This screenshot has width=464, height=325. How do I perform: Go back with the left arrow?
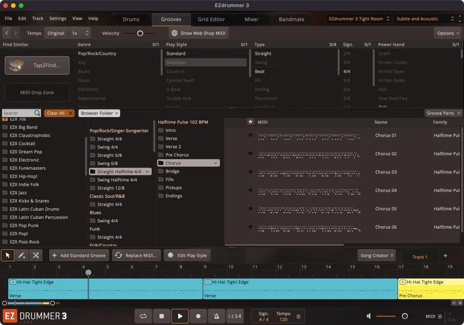7,33
